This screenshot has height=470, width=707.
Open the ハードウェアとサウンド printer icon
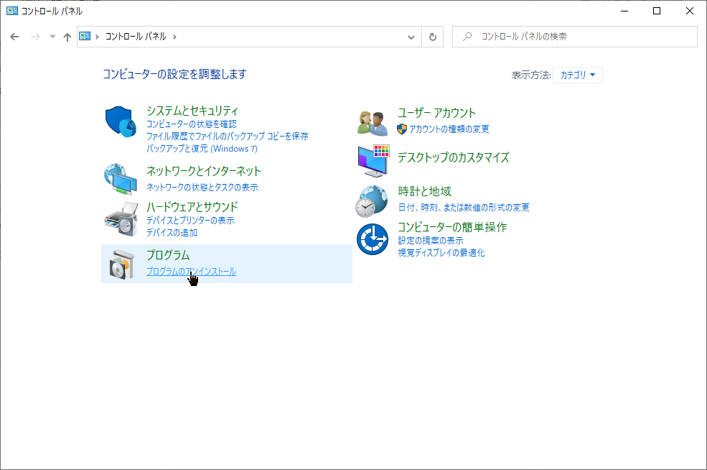pos(121,219)
